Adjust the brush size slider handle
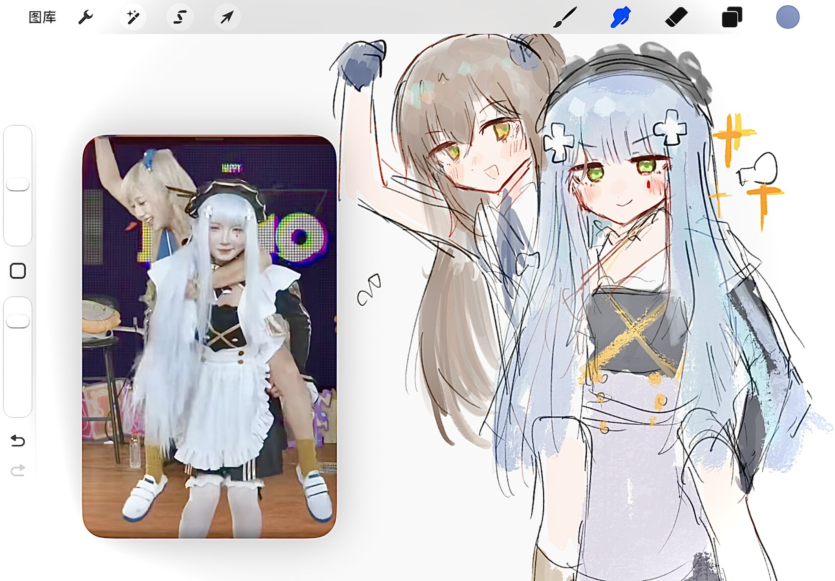 18,184
